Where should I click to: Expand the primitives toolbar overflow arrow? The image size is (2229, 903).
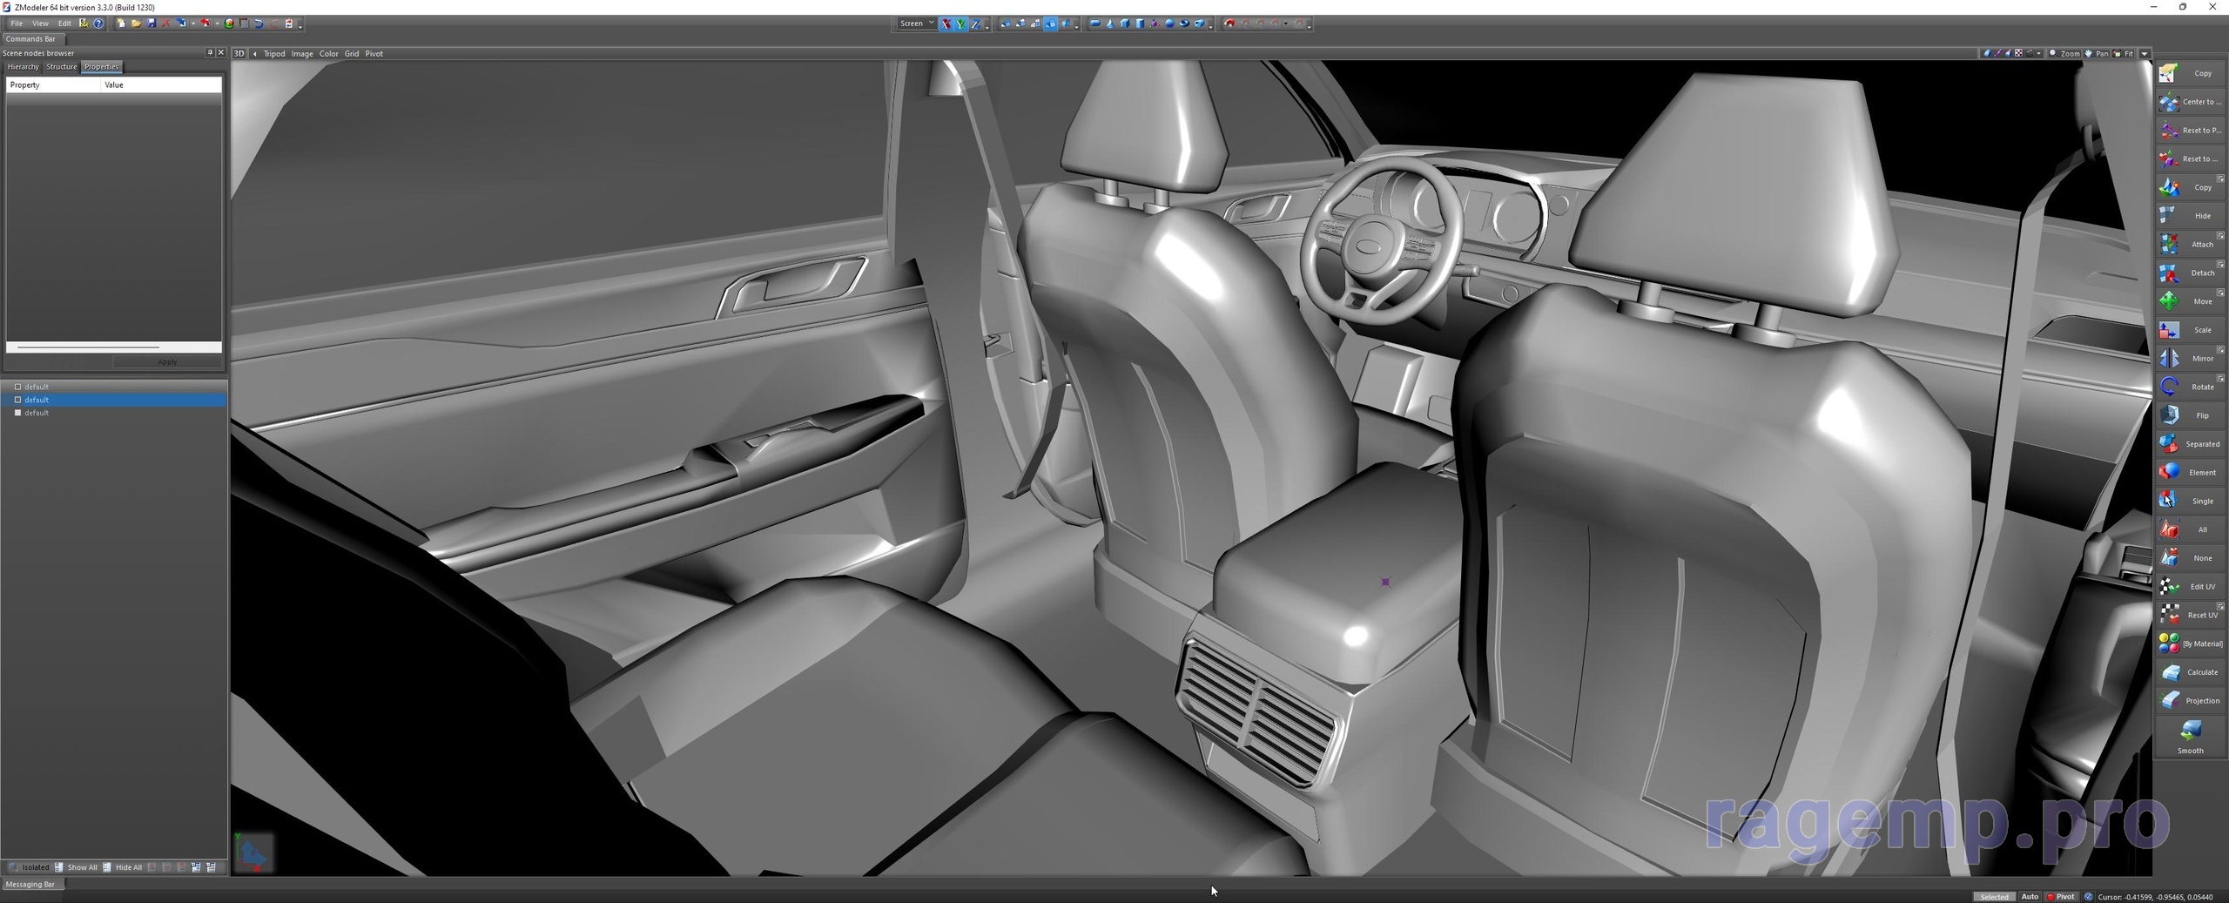(x=1210, y=26)
